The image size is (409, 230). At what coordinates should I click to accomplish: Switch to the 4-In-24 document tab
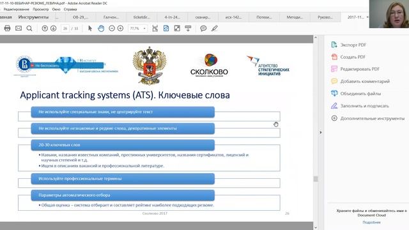(172, 17)
